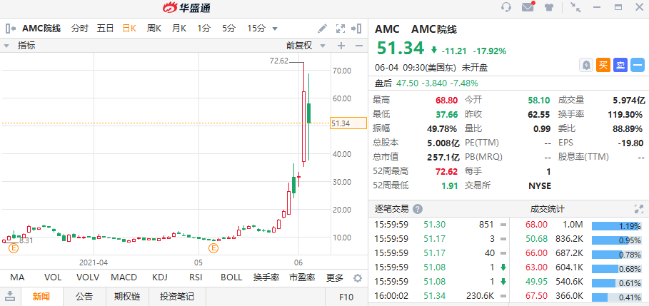Open the F10 company info
649x306 pixels.
[x=346, y=297]
